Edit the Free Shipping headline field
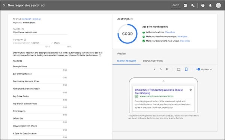The height and width of the screenshot is (140, 225). tap(40, 111)
